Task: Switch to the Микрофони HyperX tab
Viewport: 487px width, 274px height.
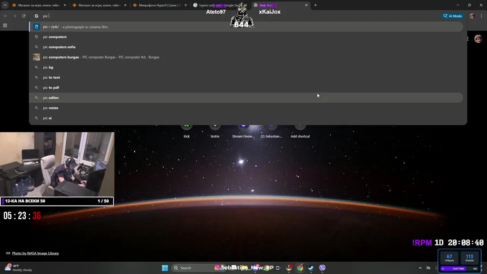Action: click(159, 5)
